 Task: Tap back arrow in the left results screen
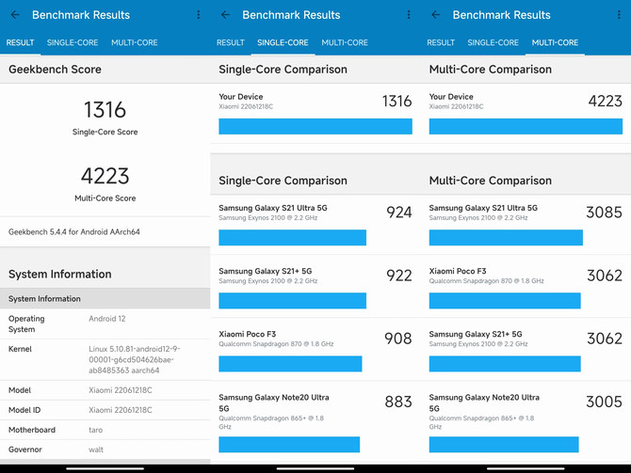[15, 15]
